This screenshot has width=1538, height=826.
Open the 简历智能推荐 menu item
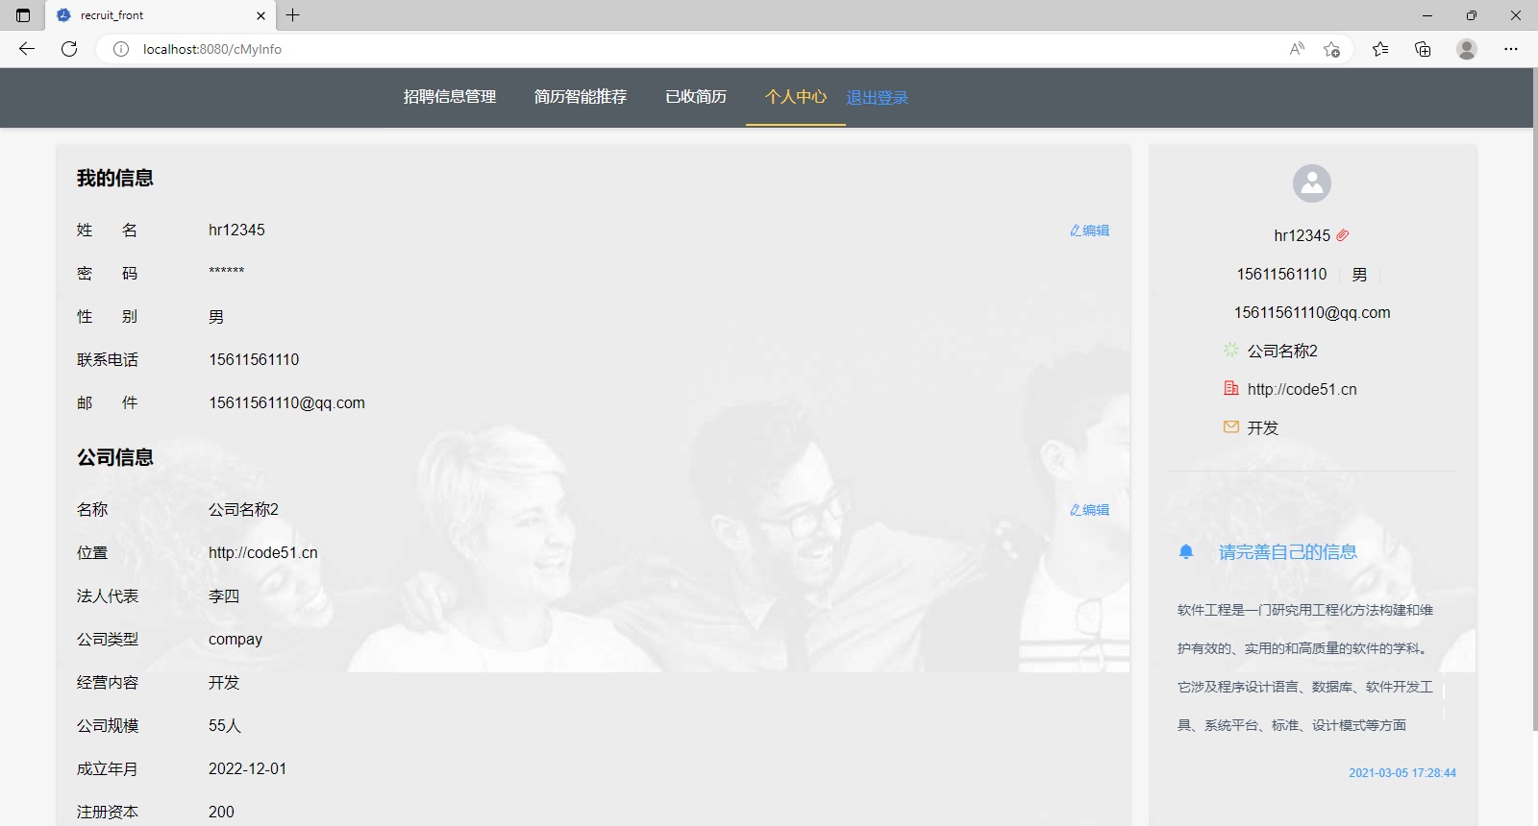(x=581, y=97)
